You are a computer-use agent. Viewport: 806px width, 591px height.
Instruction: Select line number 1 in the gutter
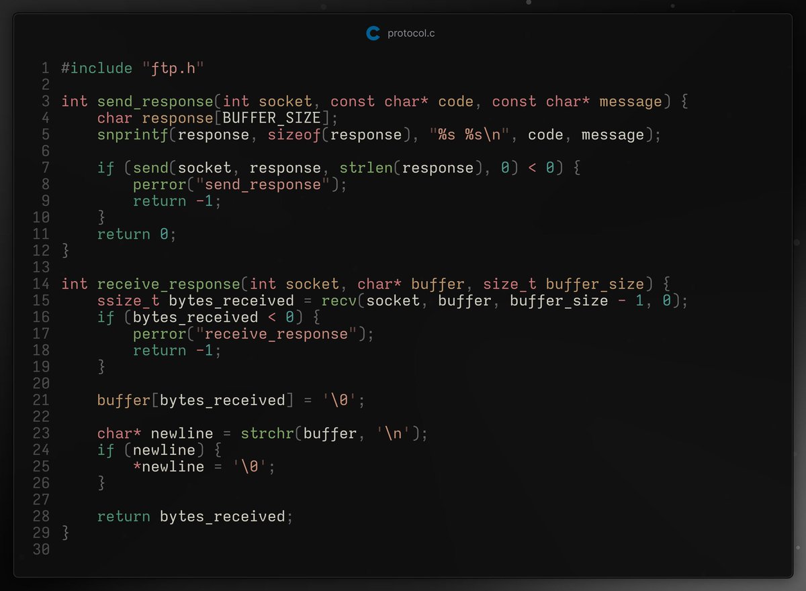click(44, 68)
